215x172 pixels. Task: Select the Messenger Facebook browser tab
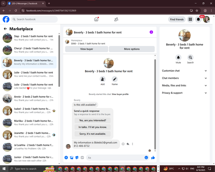pyautogui.click(x=26, y=3)
